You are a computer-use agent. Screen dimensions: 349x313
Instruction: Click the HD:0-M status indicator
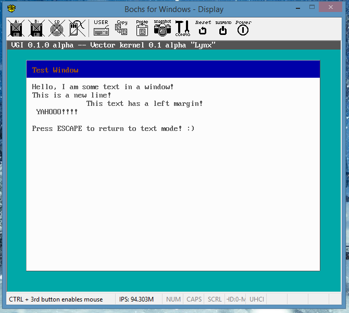coord(235,299)
